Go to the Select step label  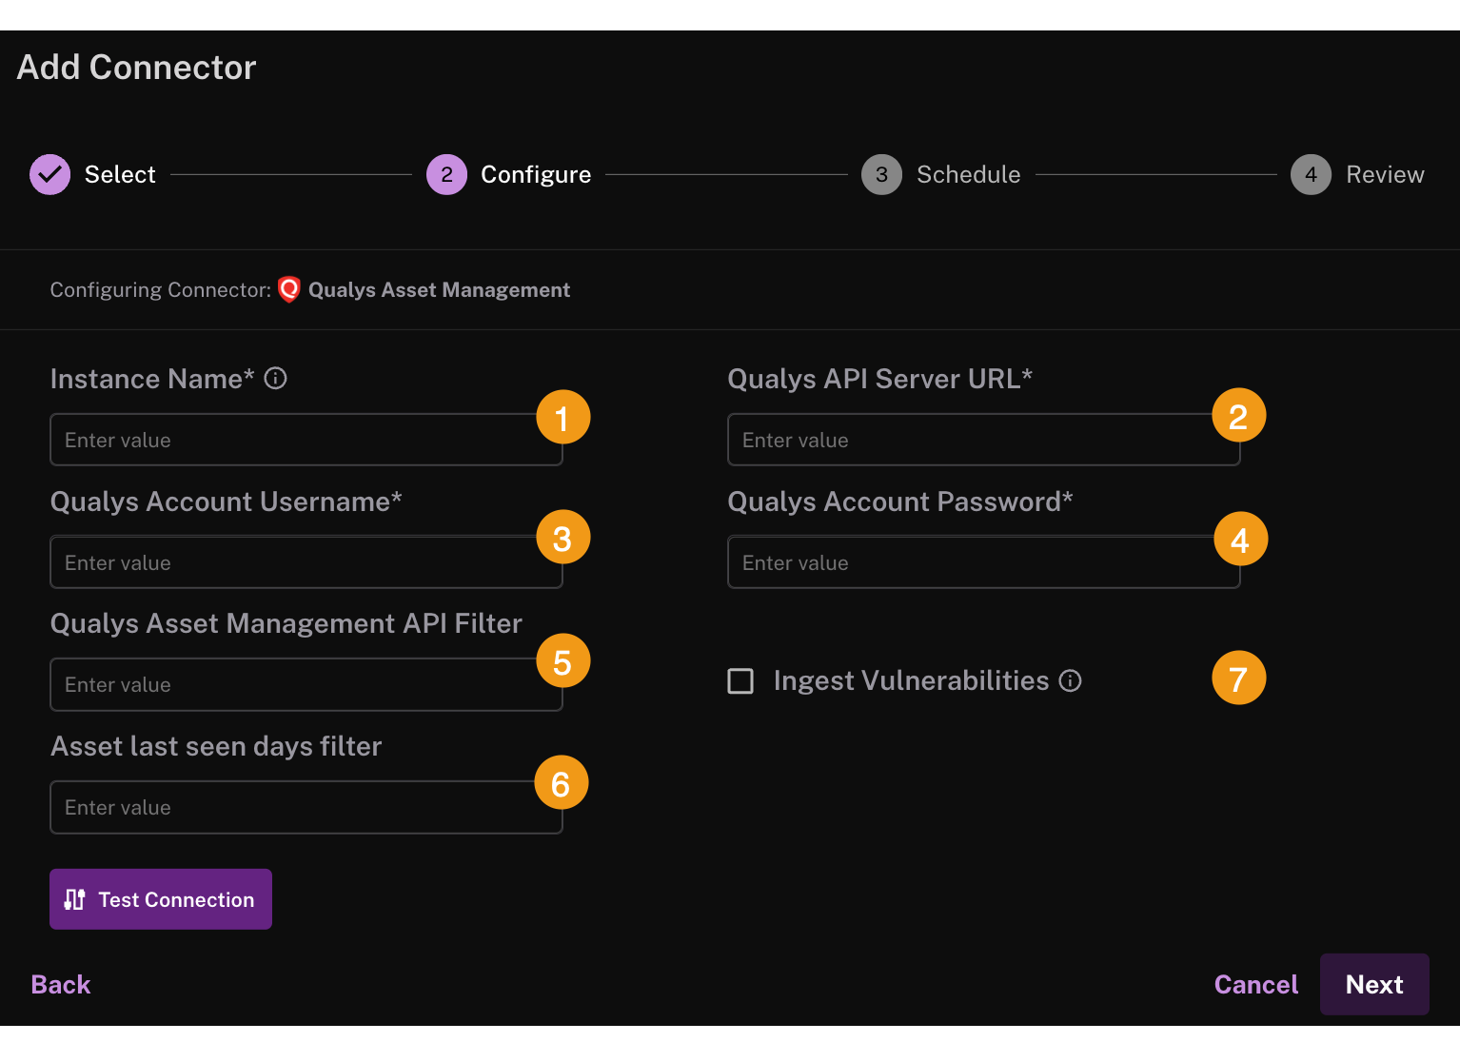click(120, 174)
